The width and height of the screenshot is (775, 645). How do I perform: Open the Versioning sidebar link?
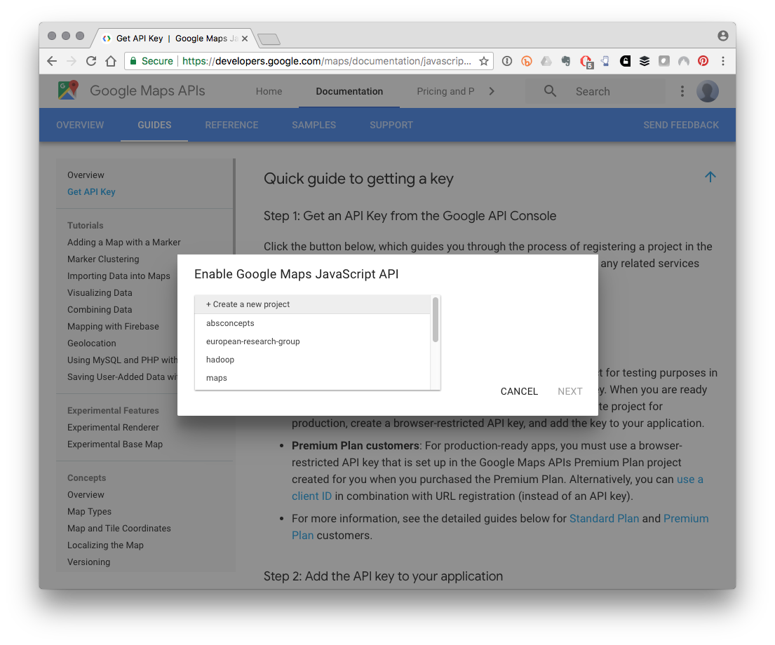pos(89,562)
